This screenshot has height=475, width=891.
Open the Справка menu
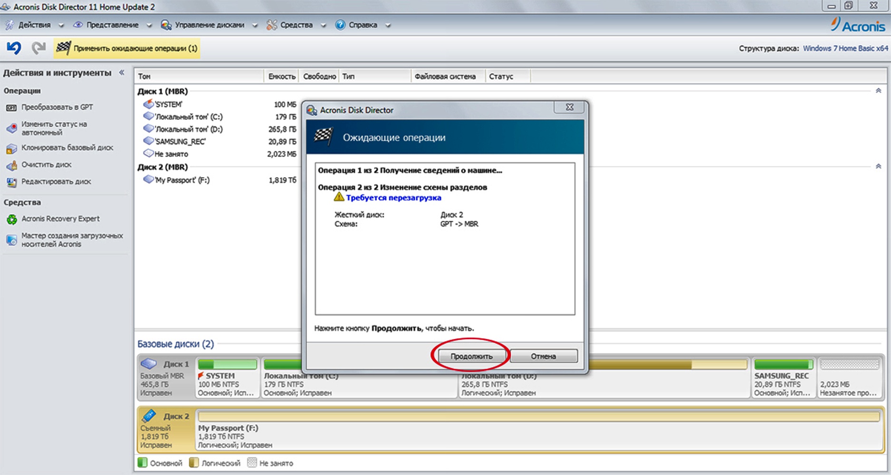coord(363,25)
